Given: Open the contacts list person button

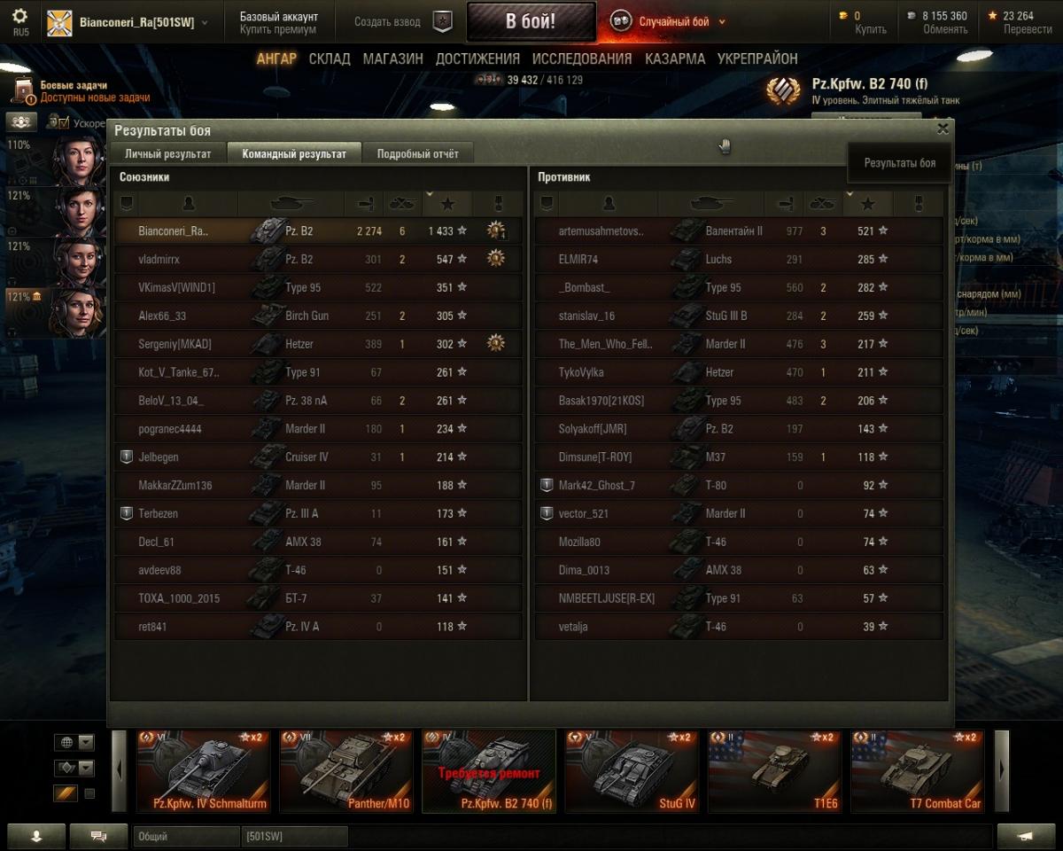Looking at the screenshot, I should [x=36, y=835].
